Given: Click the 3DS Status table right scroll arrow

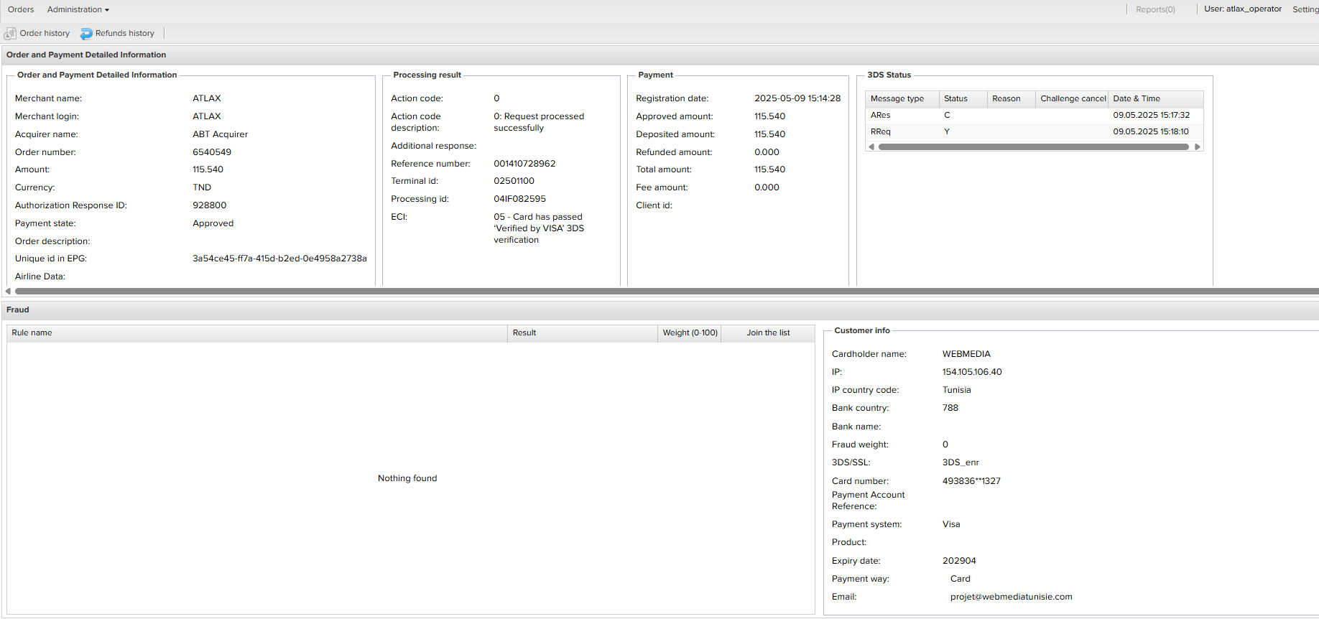Looking at the screenshot, I should coord(1197,146).
